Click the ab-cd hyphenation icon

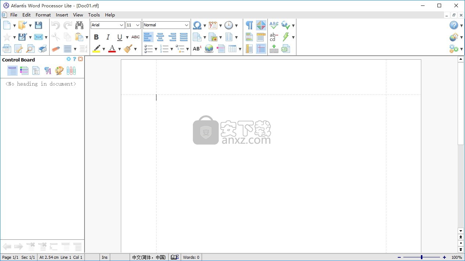point(274,37)
